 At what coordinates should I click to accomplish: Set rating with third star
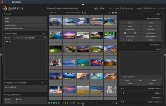pyautogui.click(x=54, y=103)
